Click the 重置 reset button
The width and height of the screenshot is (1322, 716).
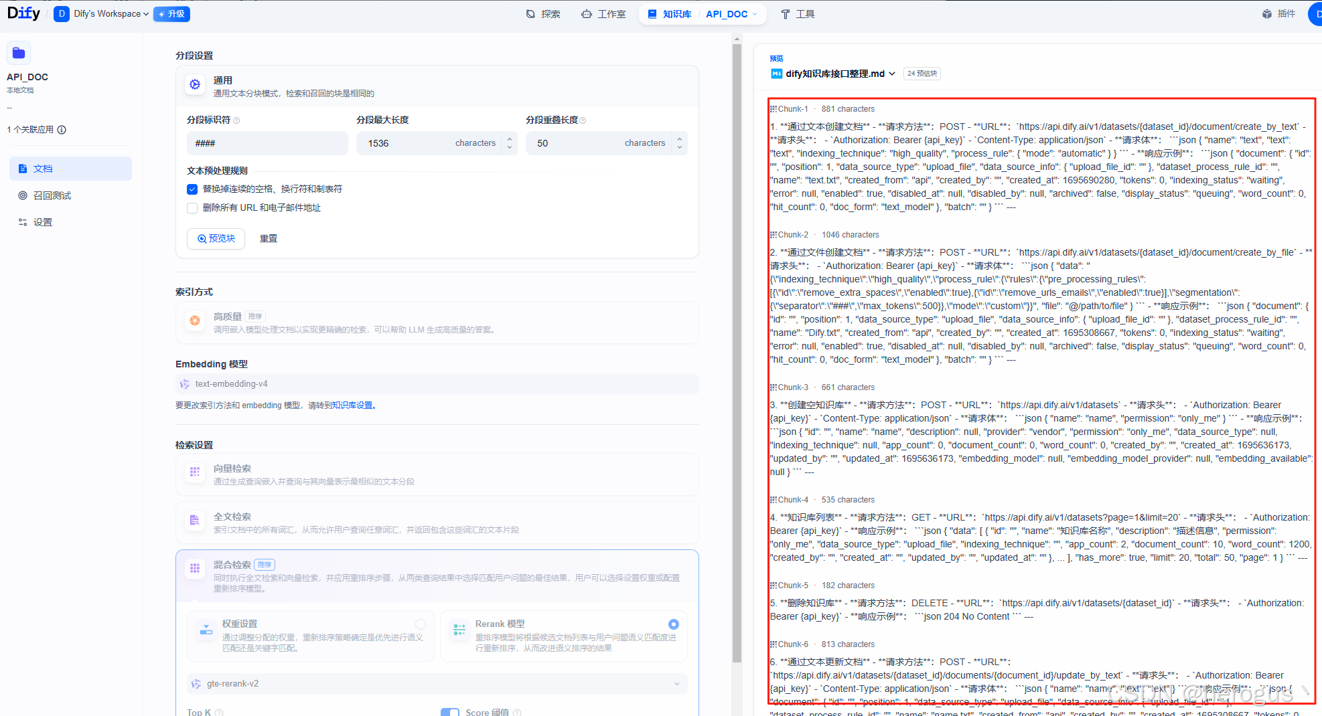[269, 238]
